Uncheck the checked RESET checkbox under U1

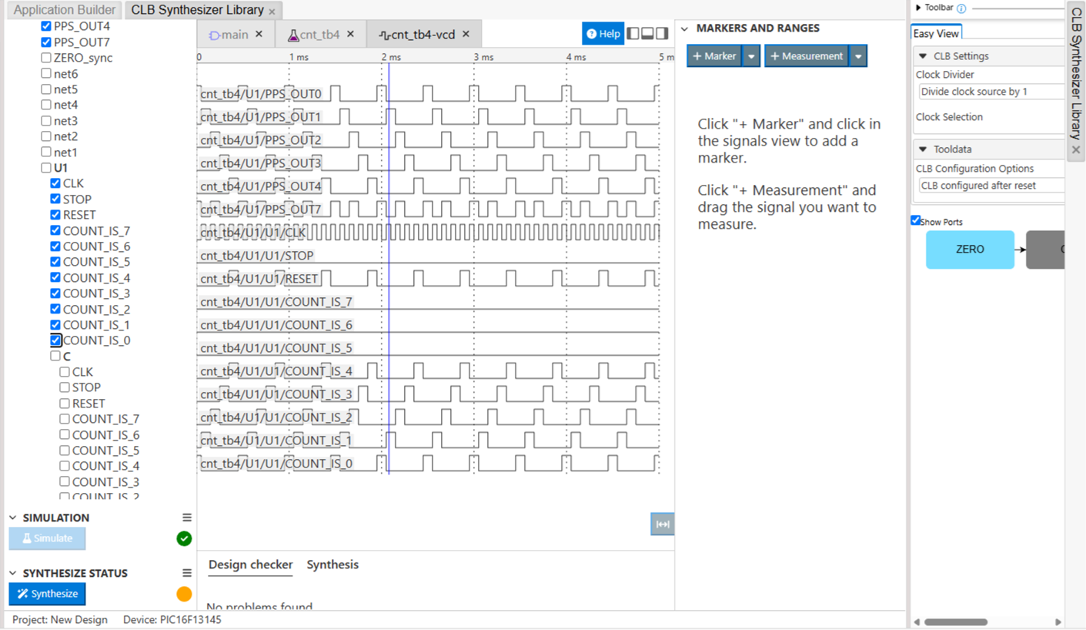coord(55,215)
